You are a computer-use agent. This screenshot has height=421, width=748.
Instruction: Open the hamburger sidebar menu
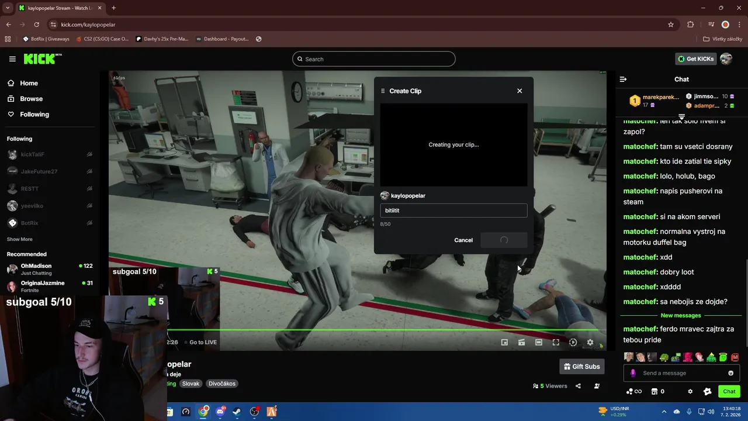(12, 59)
